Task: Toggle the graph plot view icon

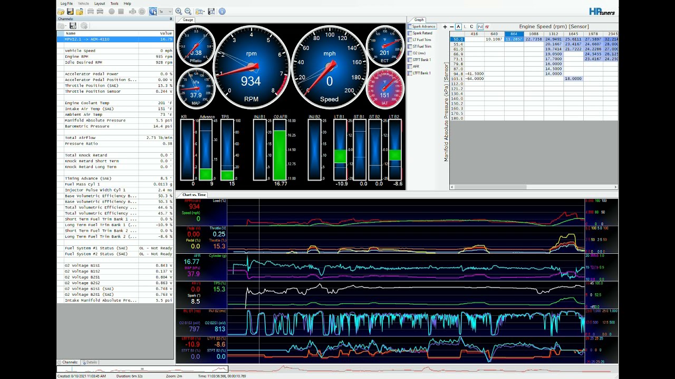Action: tap(480, 27)
